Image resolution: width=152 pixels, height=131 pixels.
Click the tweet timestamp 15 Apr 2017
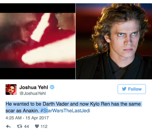(37, 118)
